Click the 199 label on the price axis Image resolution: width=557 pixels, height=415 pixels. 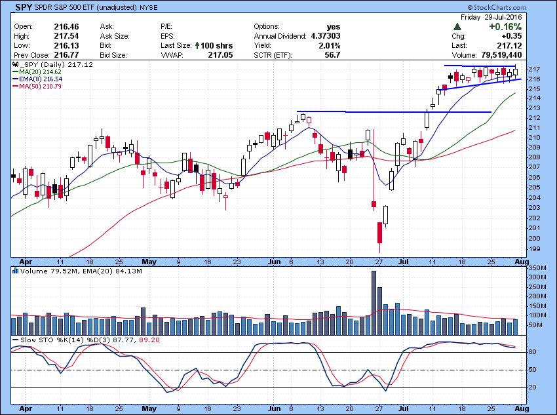534,248
